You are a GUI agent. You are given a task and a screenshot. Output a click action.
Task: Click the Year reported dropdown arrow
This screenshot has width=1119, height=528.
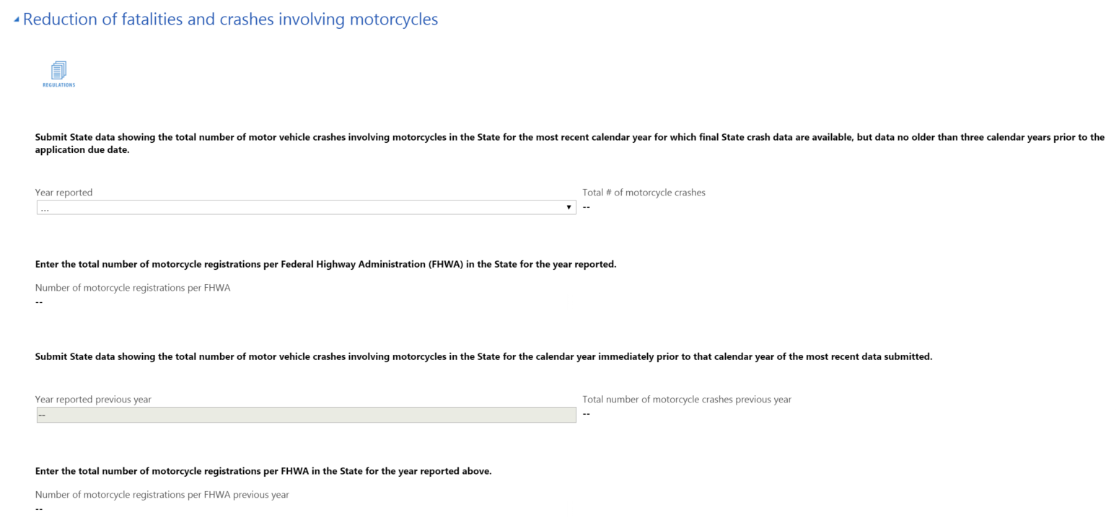pos(569,208)
